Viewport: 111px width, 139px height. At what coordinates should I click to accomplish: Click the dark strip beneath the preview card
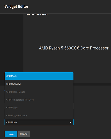[92, 84]
